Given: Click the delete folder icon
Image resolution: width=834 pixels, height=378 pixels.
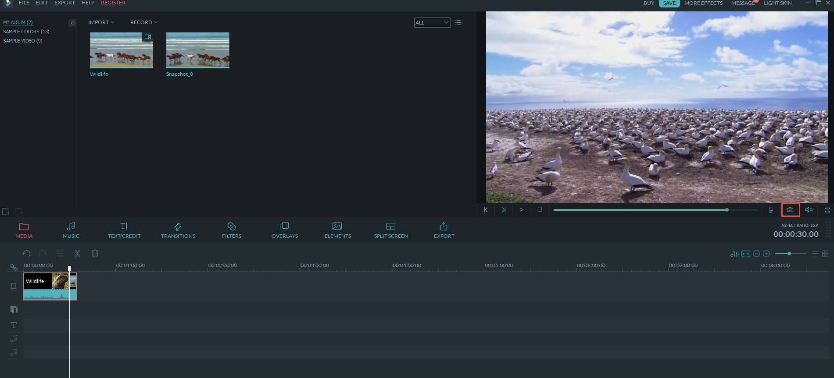Looking at the screenshot, I should (x=19, y=212).
